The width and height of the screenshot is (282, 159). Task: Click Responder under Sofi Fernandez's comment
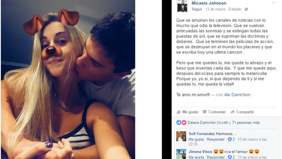click(x=216, y=139)
